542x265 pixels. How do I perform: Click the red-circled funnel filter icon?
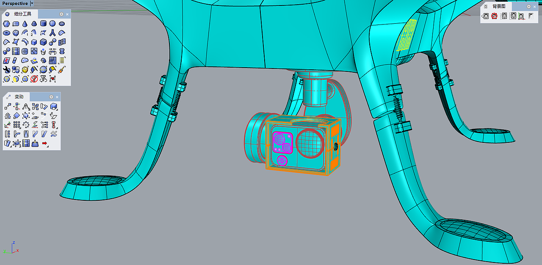pyautogui.click(x=34, y=79)
